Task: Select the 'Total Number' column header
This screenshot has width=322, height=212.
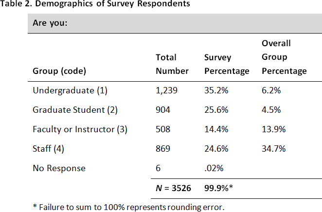Action: (x=172, y=64)
